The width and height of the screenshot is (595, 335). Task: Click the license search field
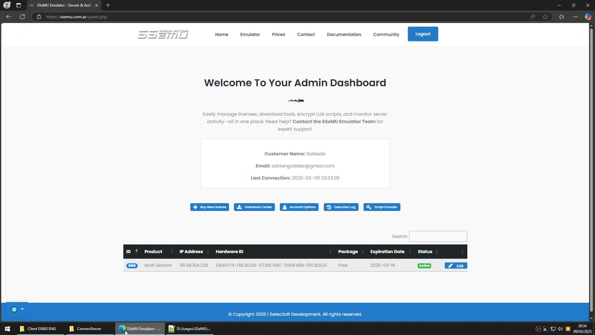(x=438, y=236)
